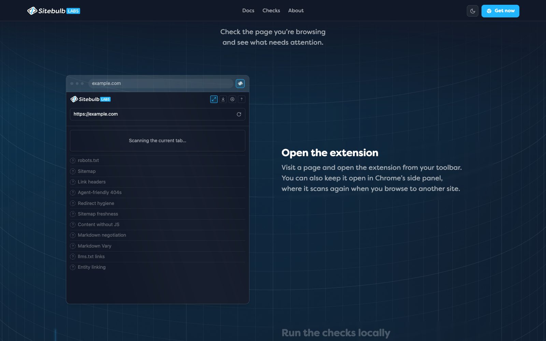Viewport: 546px width, 341px height.
Task: Click the Sitebulb Labs logo in header
Action: tap(54, 11)
